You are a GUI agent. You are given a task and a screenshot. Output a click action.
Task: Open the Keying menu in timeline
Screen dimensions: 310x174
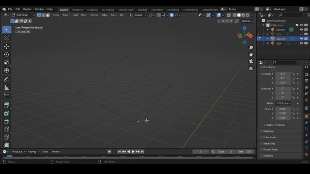[x=33, y=152]
